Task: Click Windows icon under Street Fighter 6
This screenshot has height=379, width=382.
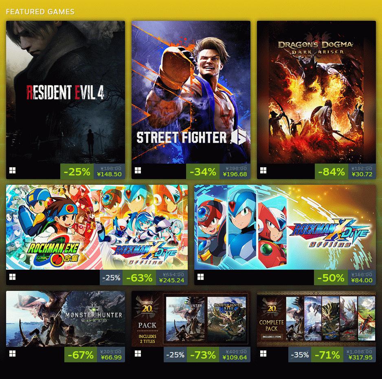Action: (138, 171)
